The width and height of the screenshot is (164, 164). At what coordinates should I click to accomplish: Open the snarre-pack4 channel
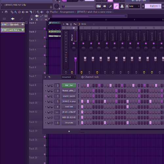click(x=69, y=96)
